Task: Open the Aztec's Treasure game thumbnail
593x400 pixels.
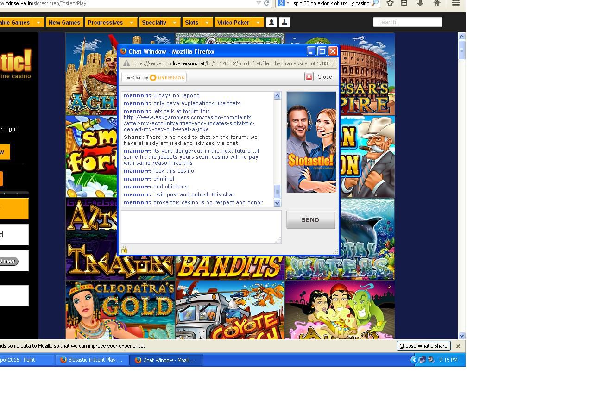Action: (91, 239)
